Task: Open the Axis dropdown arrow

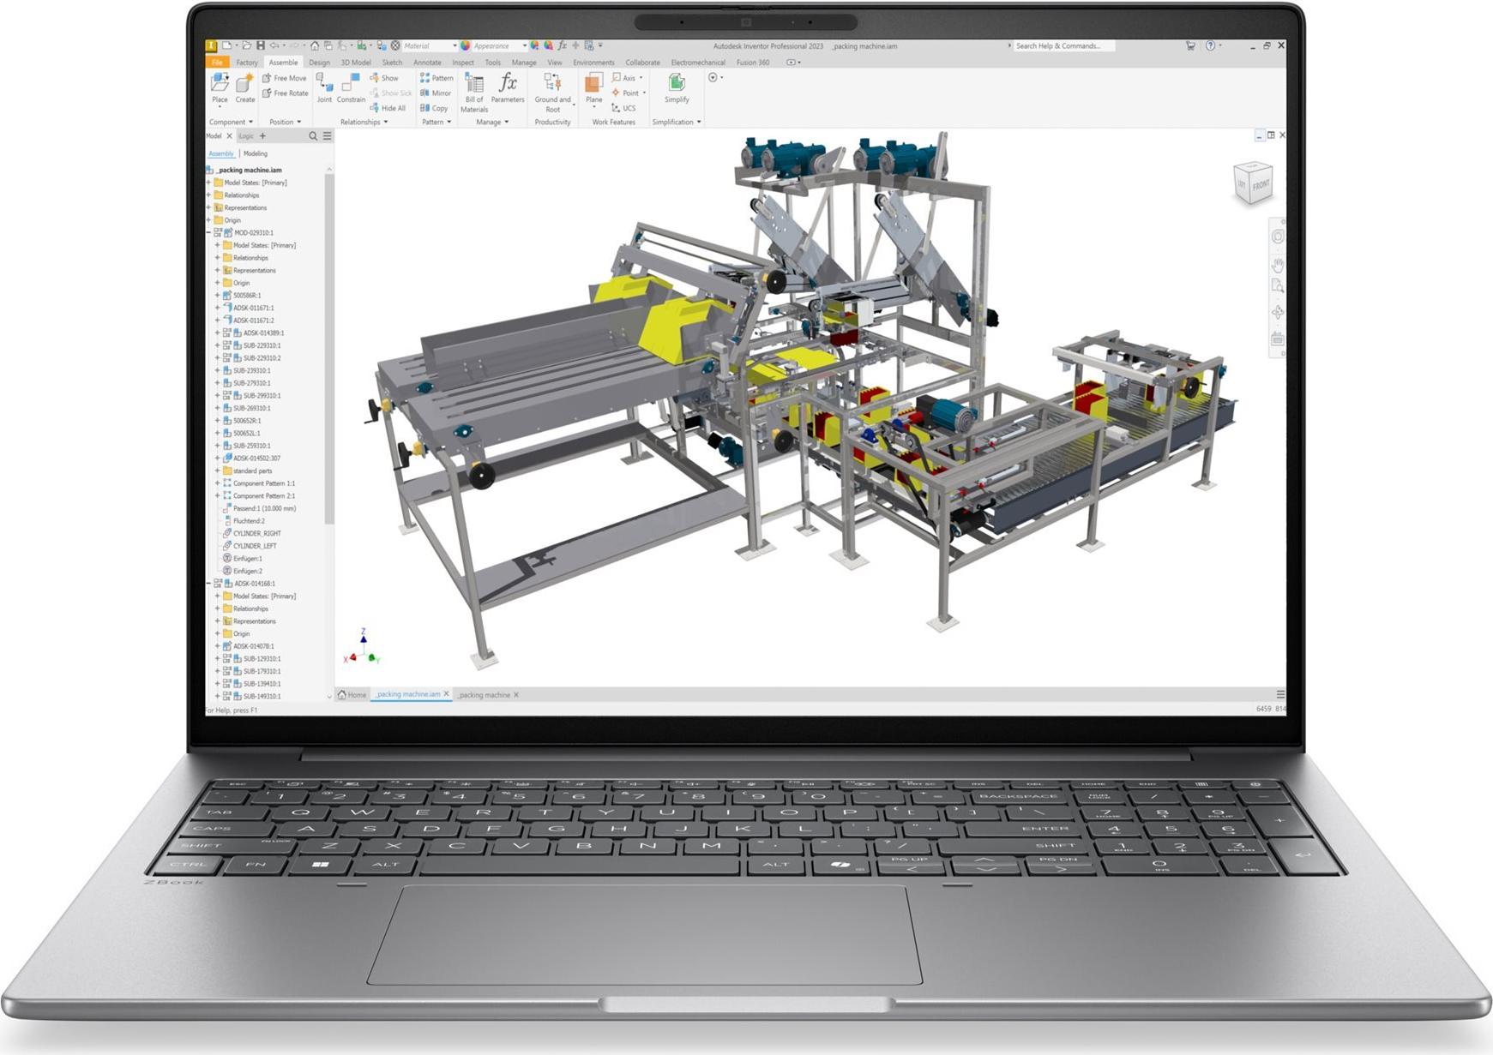Action: click(641, 78)
